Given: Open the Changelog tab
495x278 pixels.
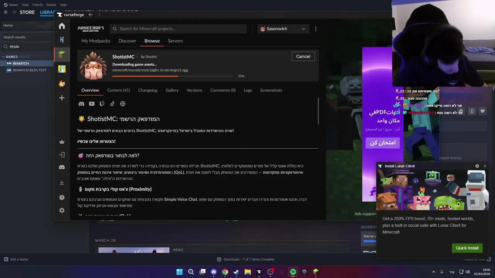Looking at the screenshot, I should tap(148, 90).
